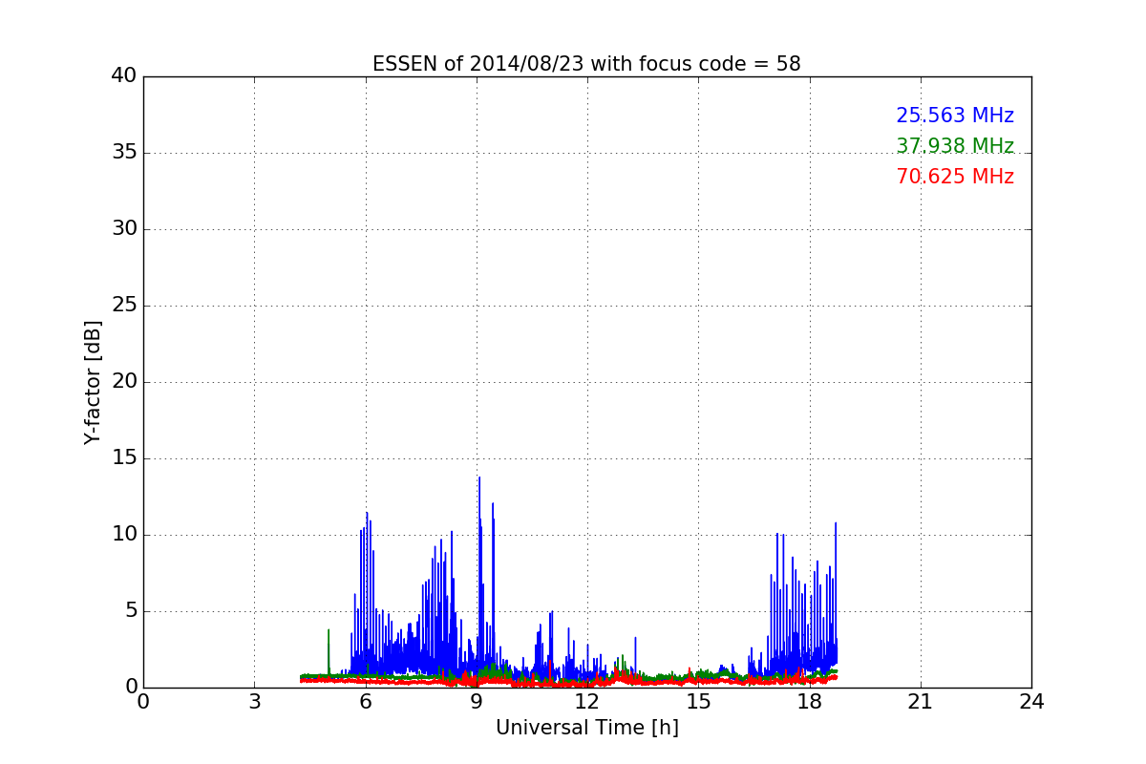This screenshot has width=1146, height=764.
Task: Click the y-axis tick label 15
Action: tap(123, 458)
